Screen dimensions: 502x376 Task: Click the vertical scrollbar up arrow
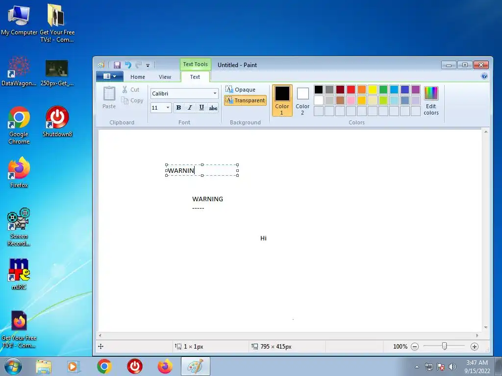pos(486,132)
